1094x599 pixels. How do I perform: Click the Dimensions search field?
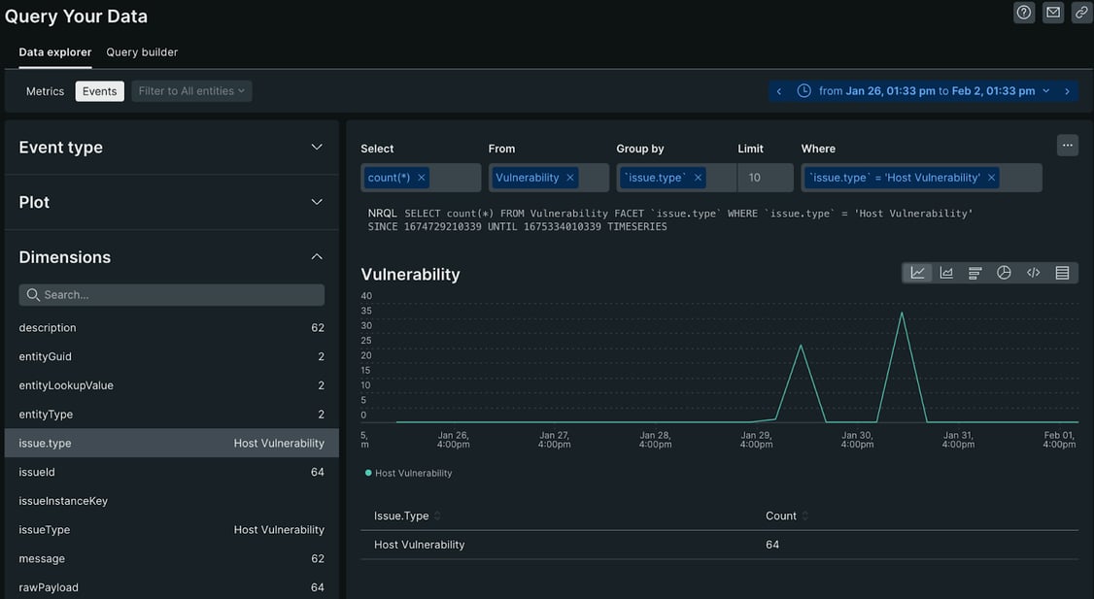tap(171, 293)
